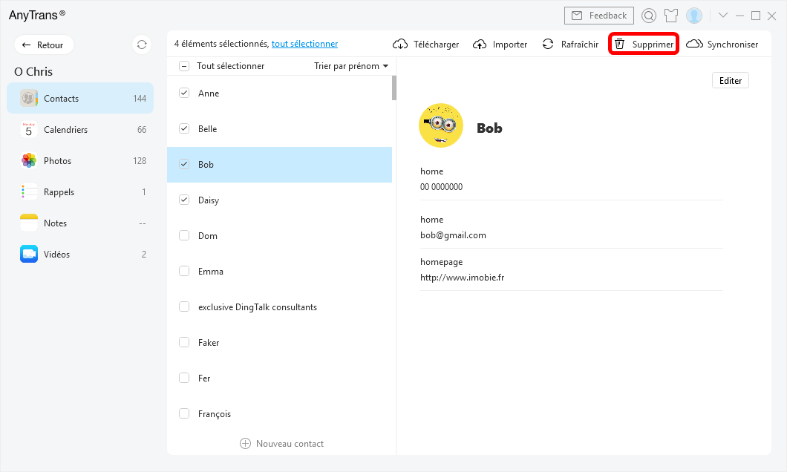Open the Rappels category
The image size is (787, 472).
click(80, 191)
